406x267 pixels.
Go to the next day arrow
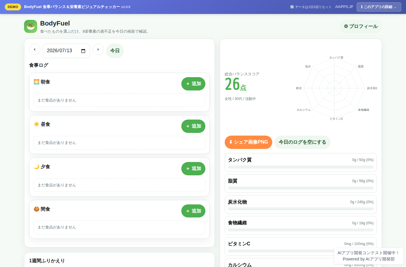coord(98,49)
